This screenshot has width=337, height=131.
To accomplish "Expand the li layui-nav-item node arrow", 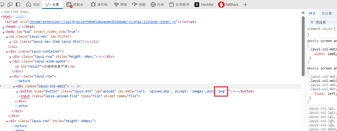I will (10, 42).
